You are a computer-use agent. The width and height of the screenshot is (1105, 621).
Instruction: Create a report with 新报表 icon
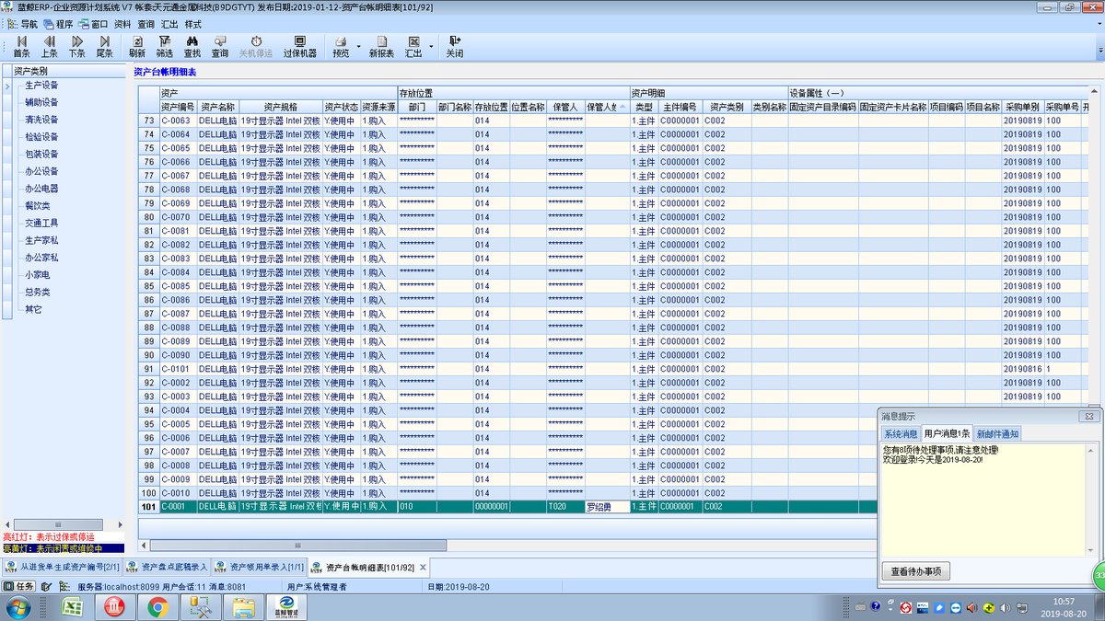click(x=381, y=47)
